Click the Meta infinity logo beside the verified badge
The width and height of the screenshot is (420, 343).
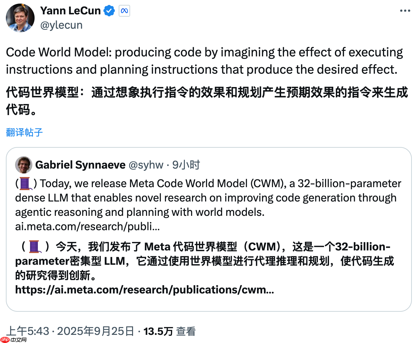(x=125, y=10)
